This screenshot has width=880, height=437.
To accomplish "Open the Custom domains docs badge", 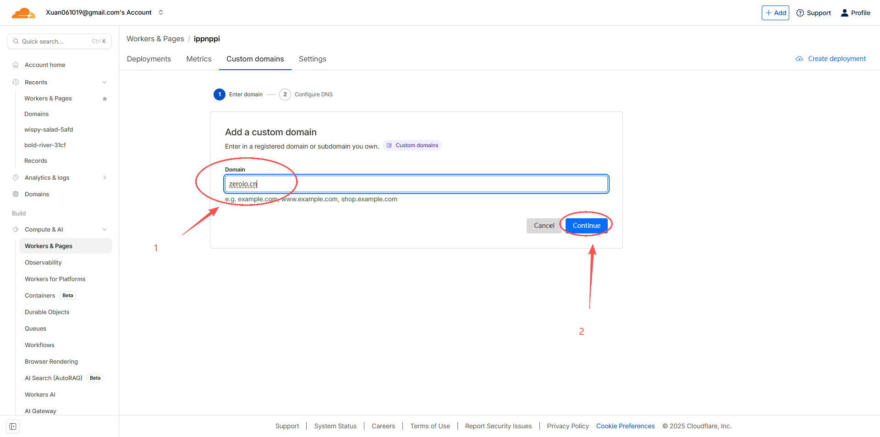I will tap(412, 145).
